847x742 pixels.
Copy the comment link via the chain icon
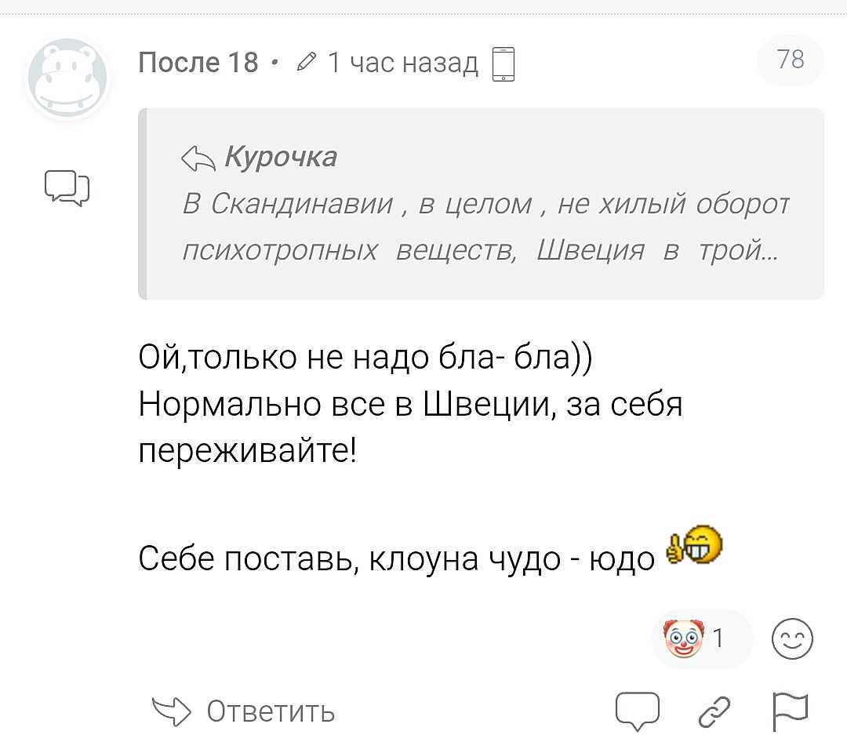714,711
